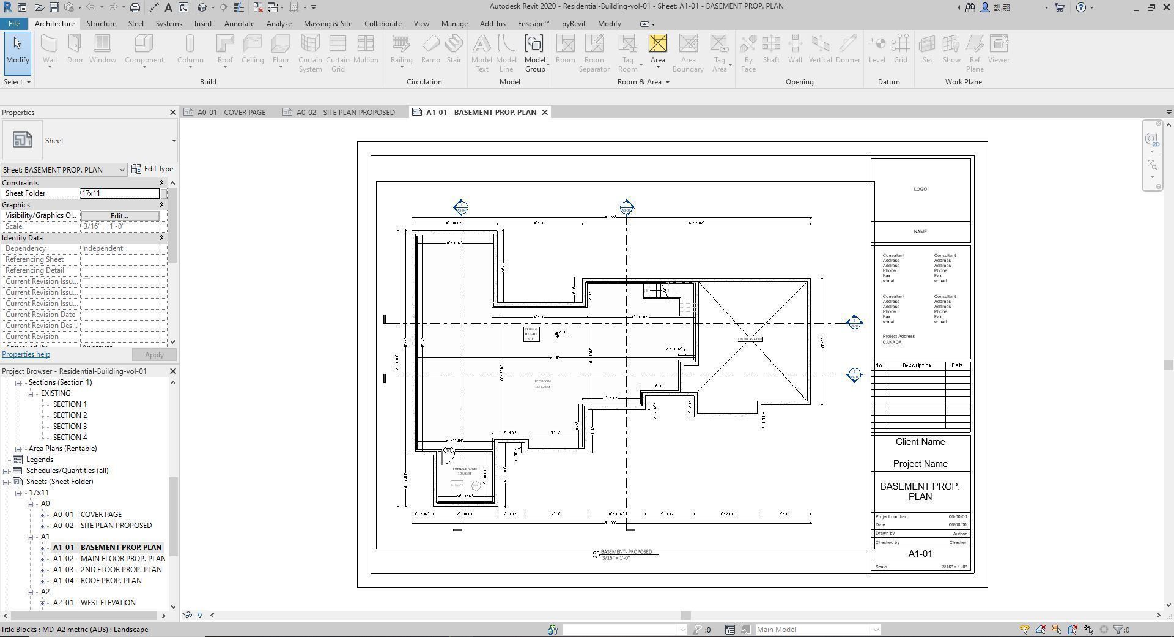Screen dimensions: 1174x637
Task: Click the Edit Type button
Action: point(153,169)
